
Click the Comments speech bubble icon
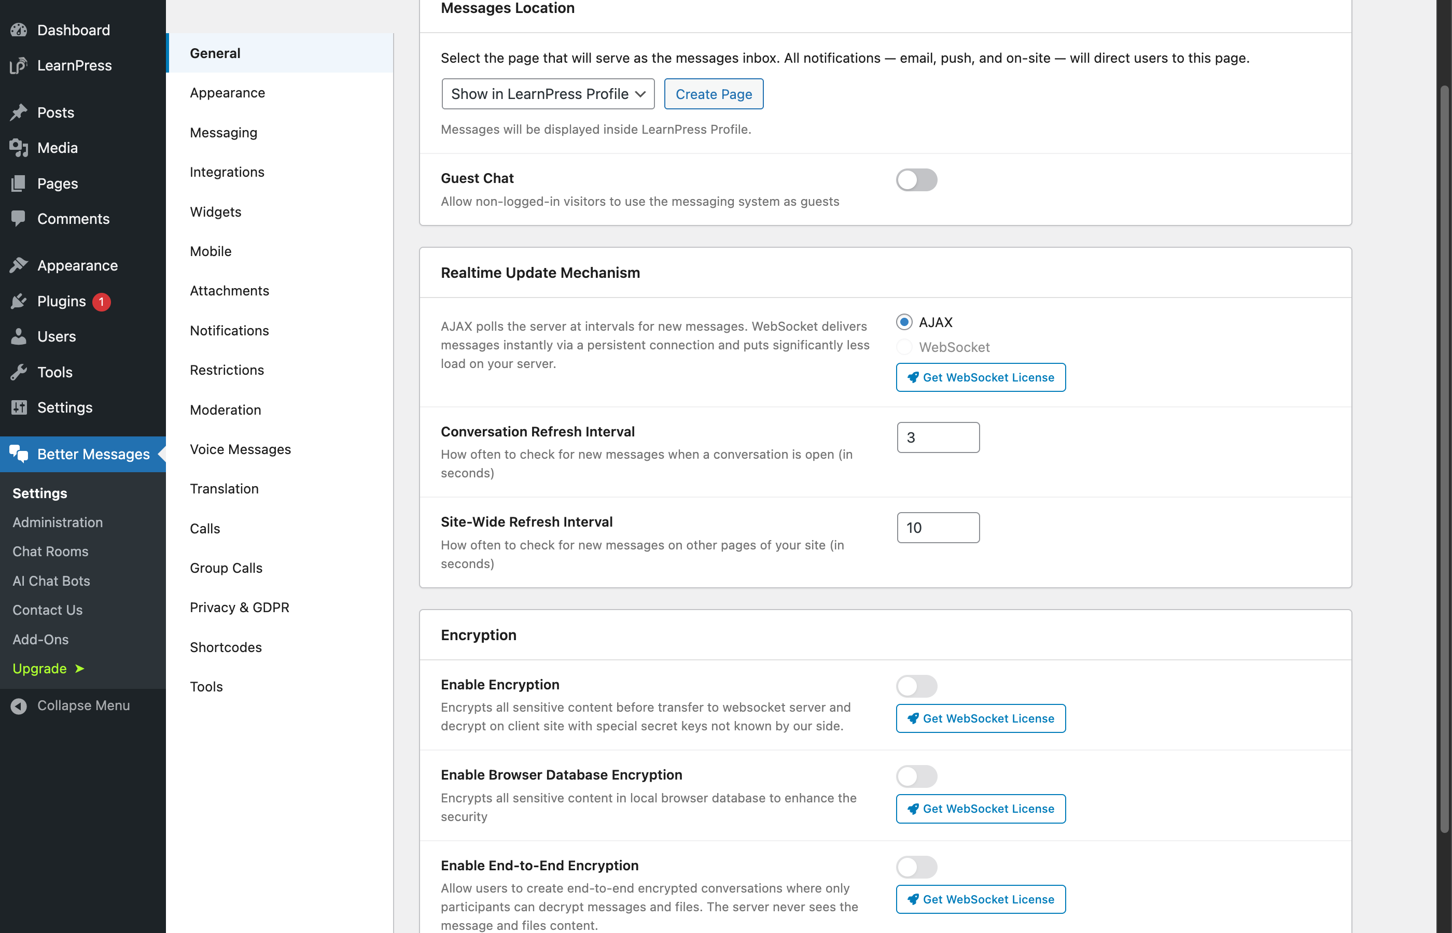tap(19, 218)
